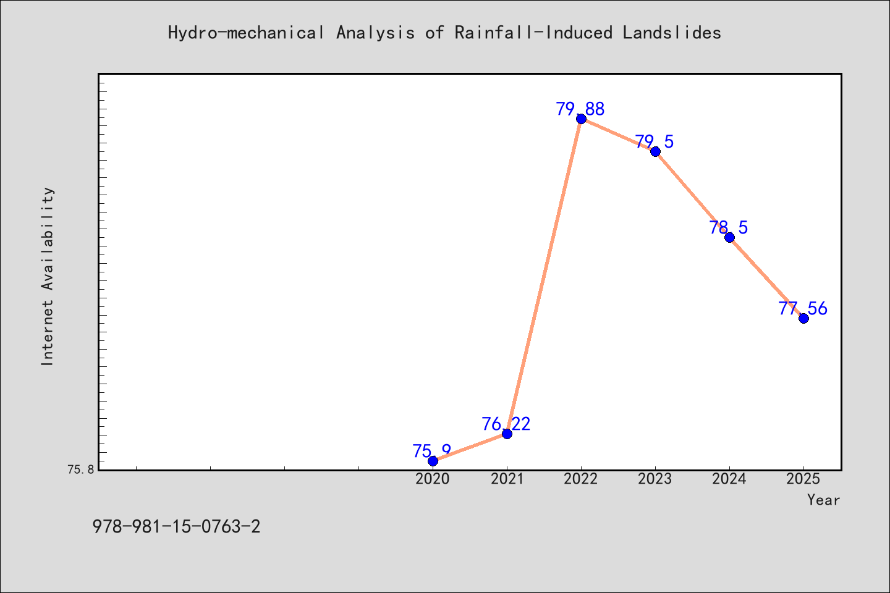The image size is (890, 593).
Task: Click the 75.8 y-axis tick label
Action: [x=80, y=470]
